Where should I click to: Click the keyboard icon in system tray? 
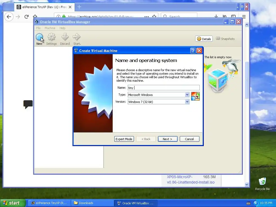click(x=248, y=203)
